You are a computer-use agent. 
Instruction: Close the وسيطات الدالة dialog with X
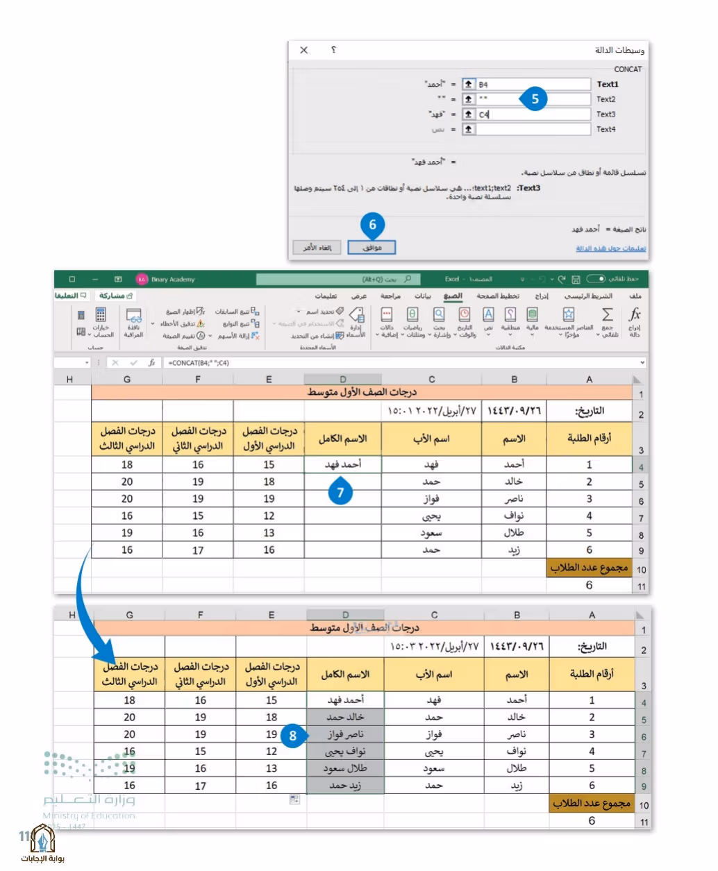[x=303, y=50]
